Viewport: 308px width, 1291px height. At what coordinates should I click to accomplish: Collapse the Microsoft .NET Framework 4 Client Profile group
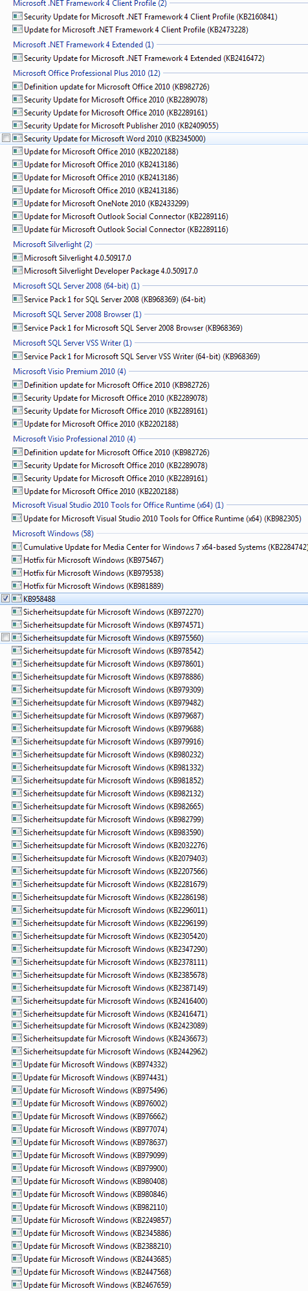pos(89,3)
